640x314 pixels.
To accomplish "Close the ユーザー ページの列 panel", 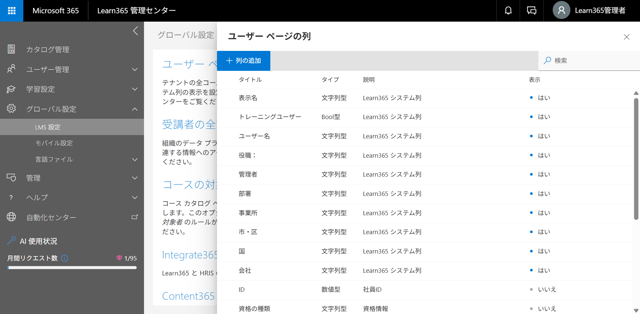I will pos(626,37).
